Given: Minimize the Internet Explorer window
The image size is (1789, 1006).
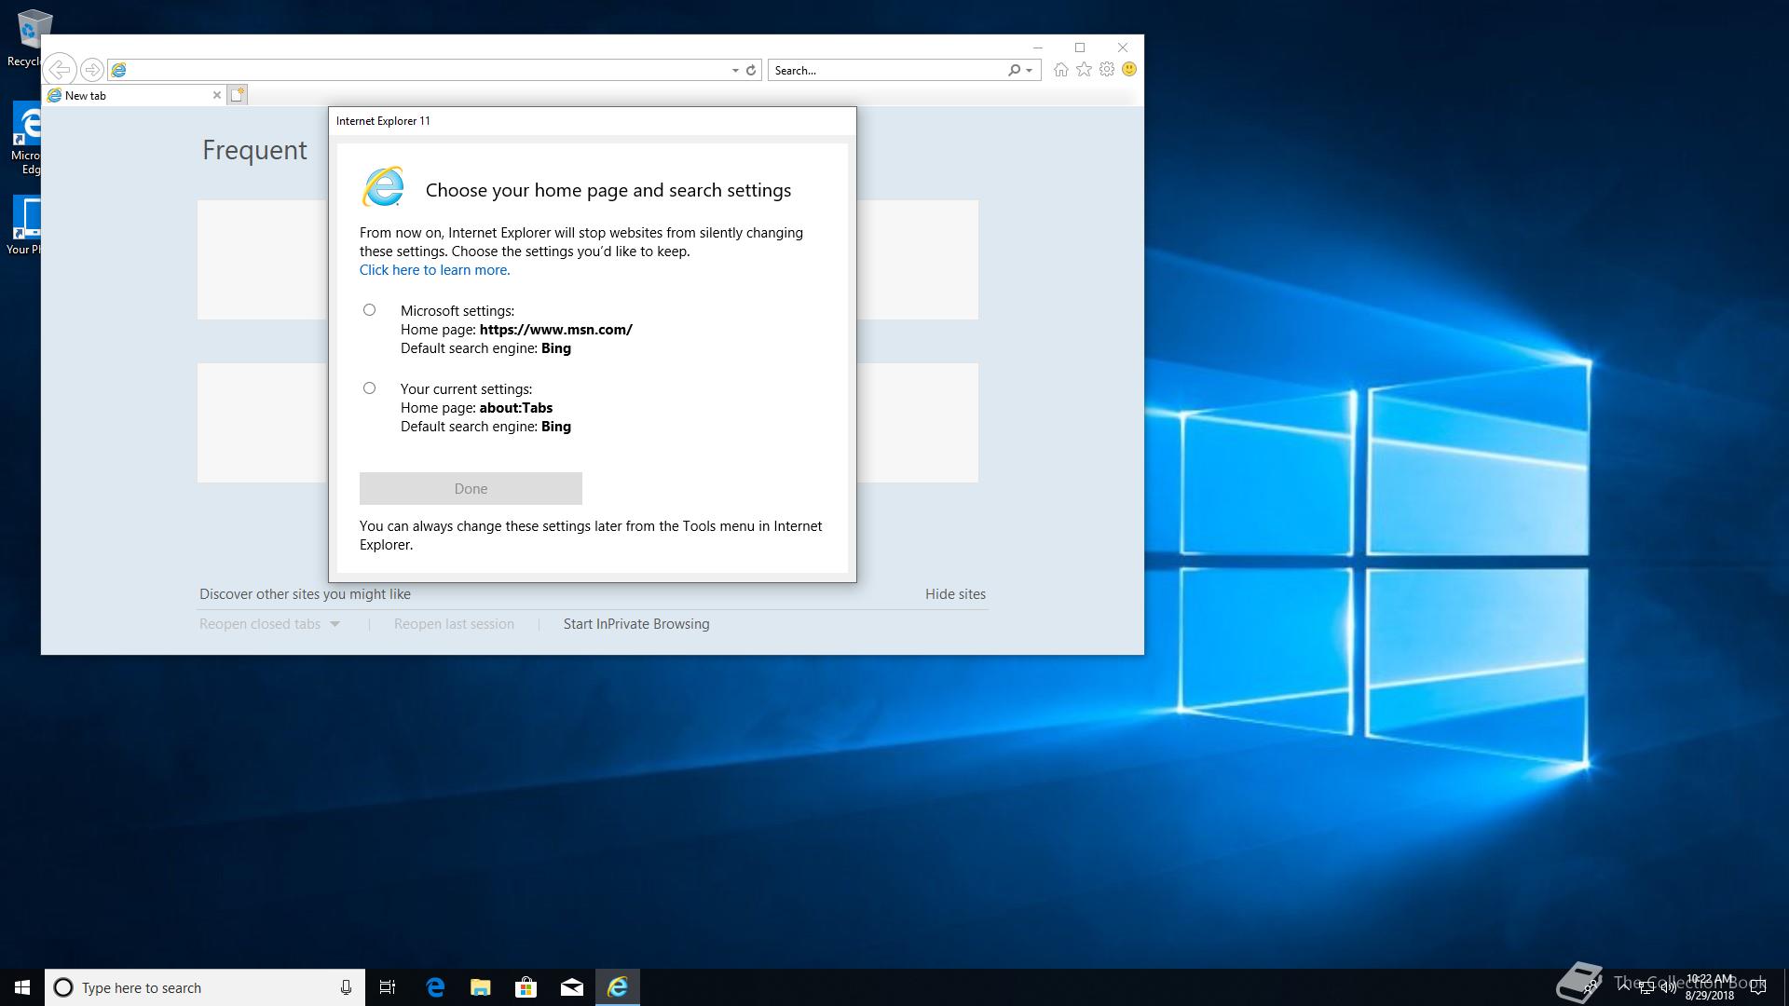Looking at the screenshot, I should pyautogui.click(x=1037, y=48).
